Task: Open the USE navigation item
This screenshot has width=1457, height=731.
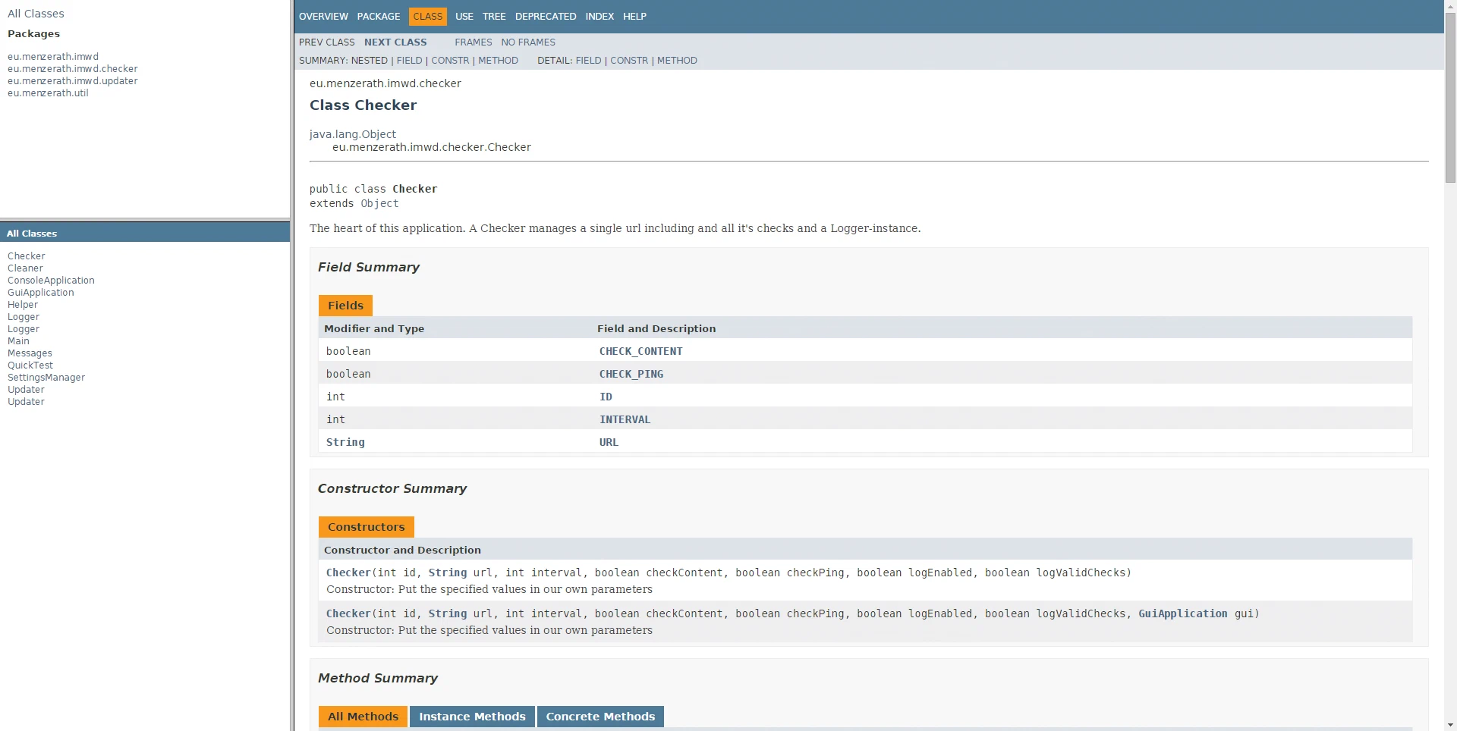Action: pos(464,16)
